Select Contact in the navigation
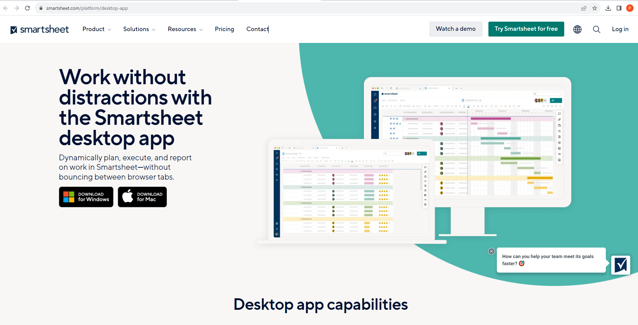 pyautogui.click(x=257, y=29)
